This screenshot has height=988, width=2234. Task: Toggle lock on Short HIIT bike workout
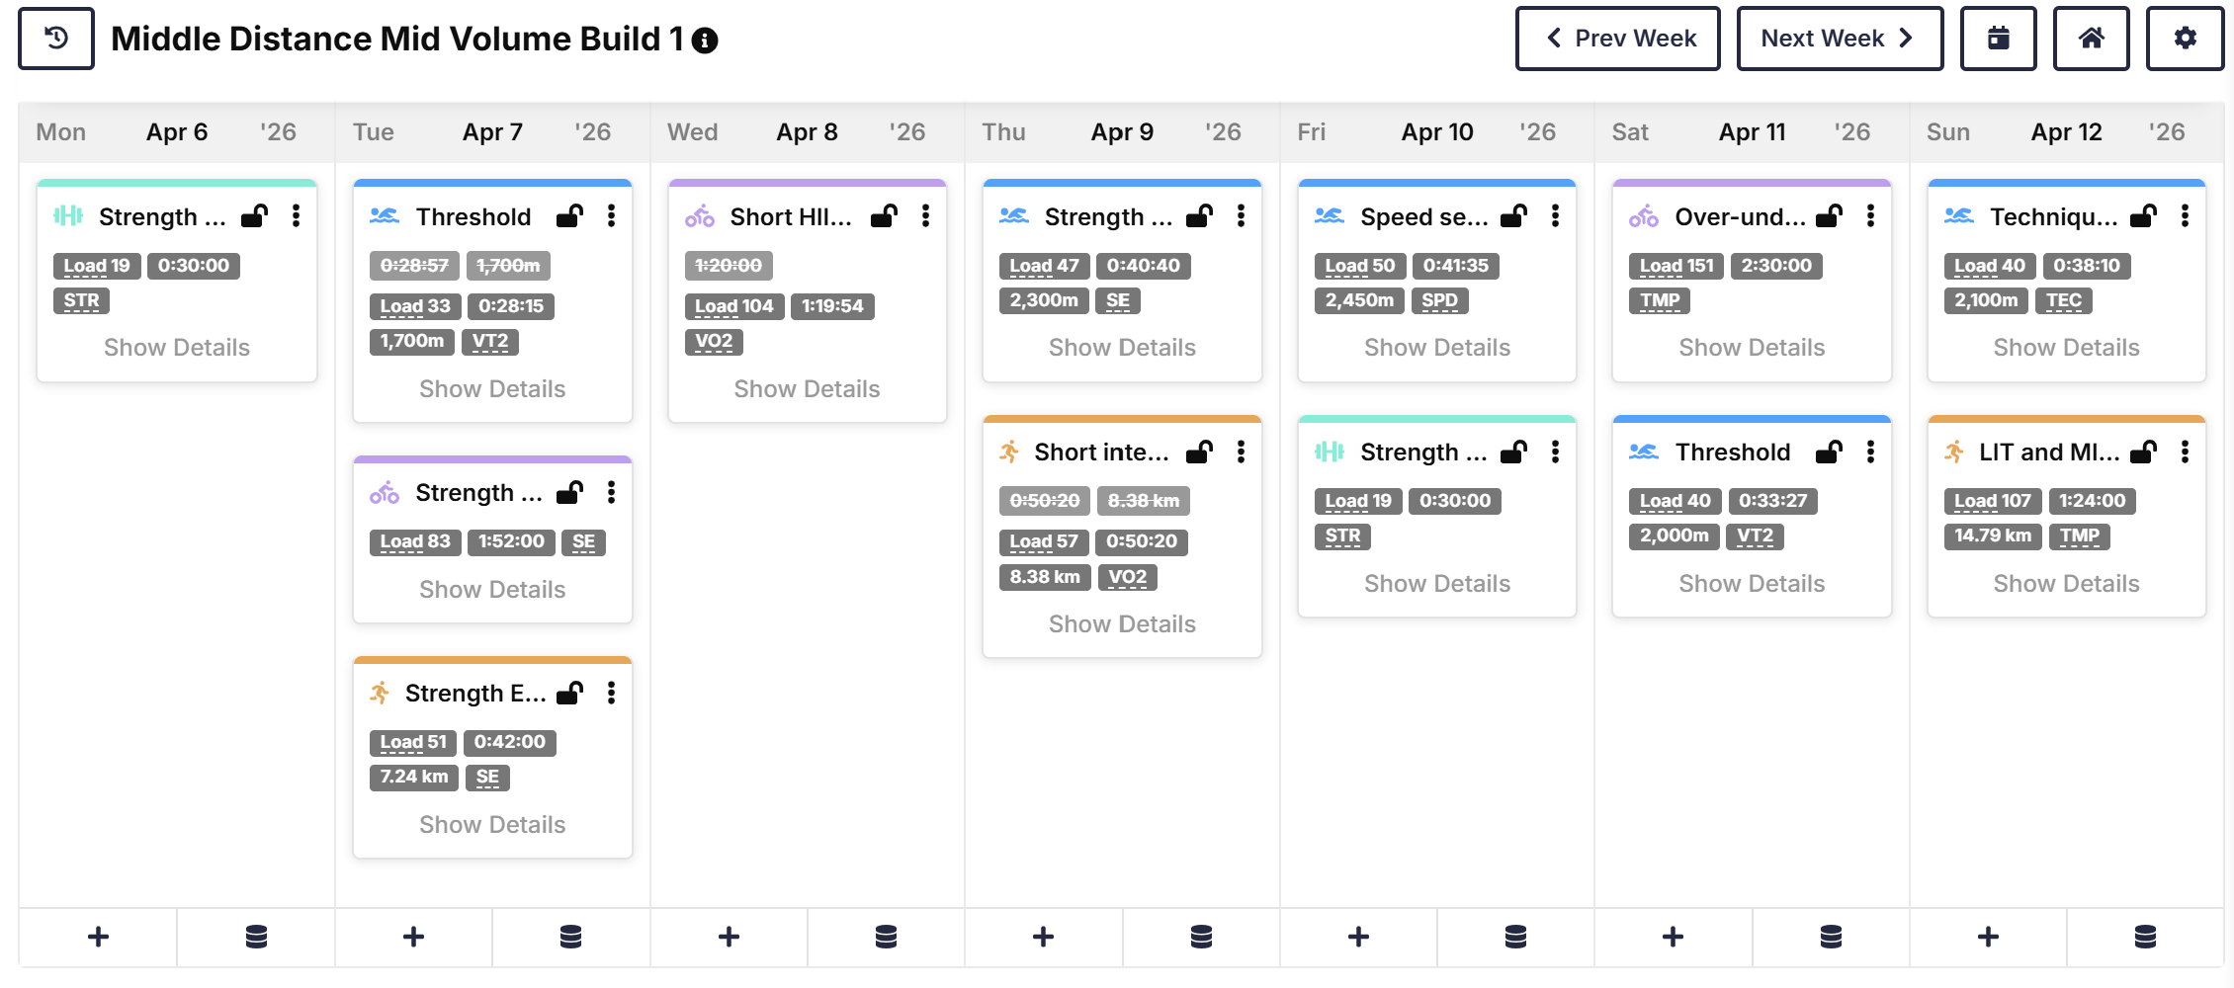884,216
